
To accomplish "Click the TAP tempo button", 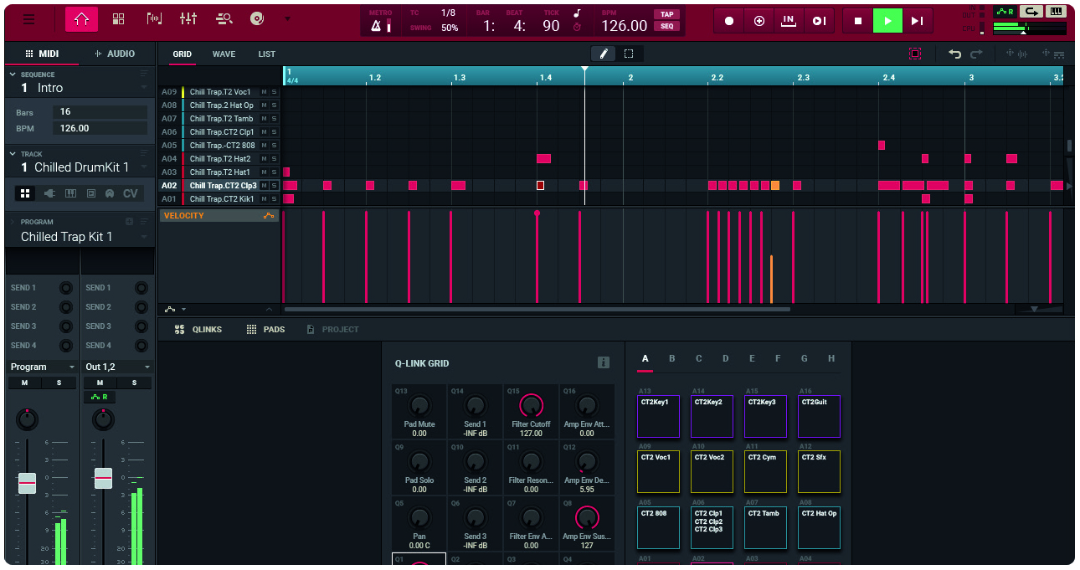I will click(x=667, y=14).
